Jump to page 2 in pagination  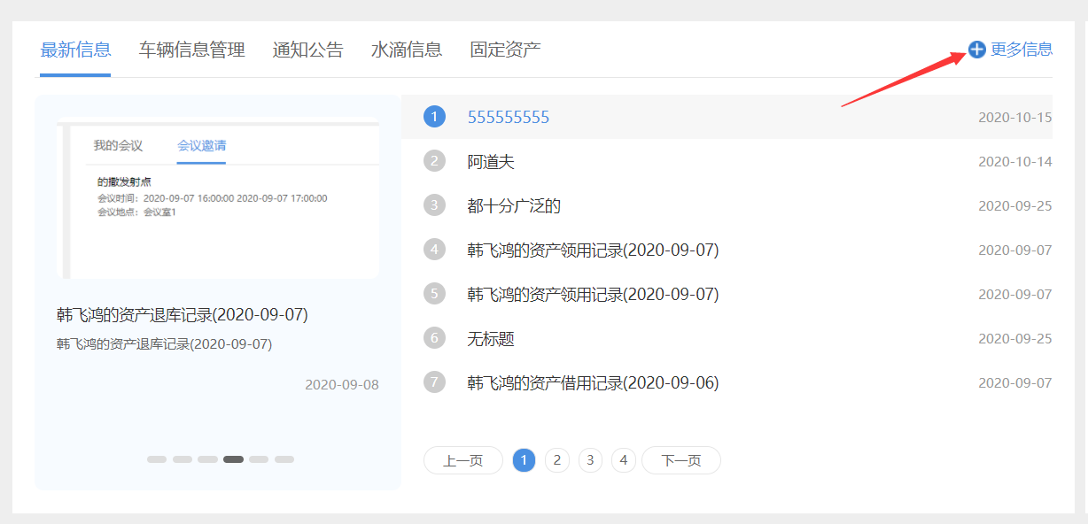[557, 460]
